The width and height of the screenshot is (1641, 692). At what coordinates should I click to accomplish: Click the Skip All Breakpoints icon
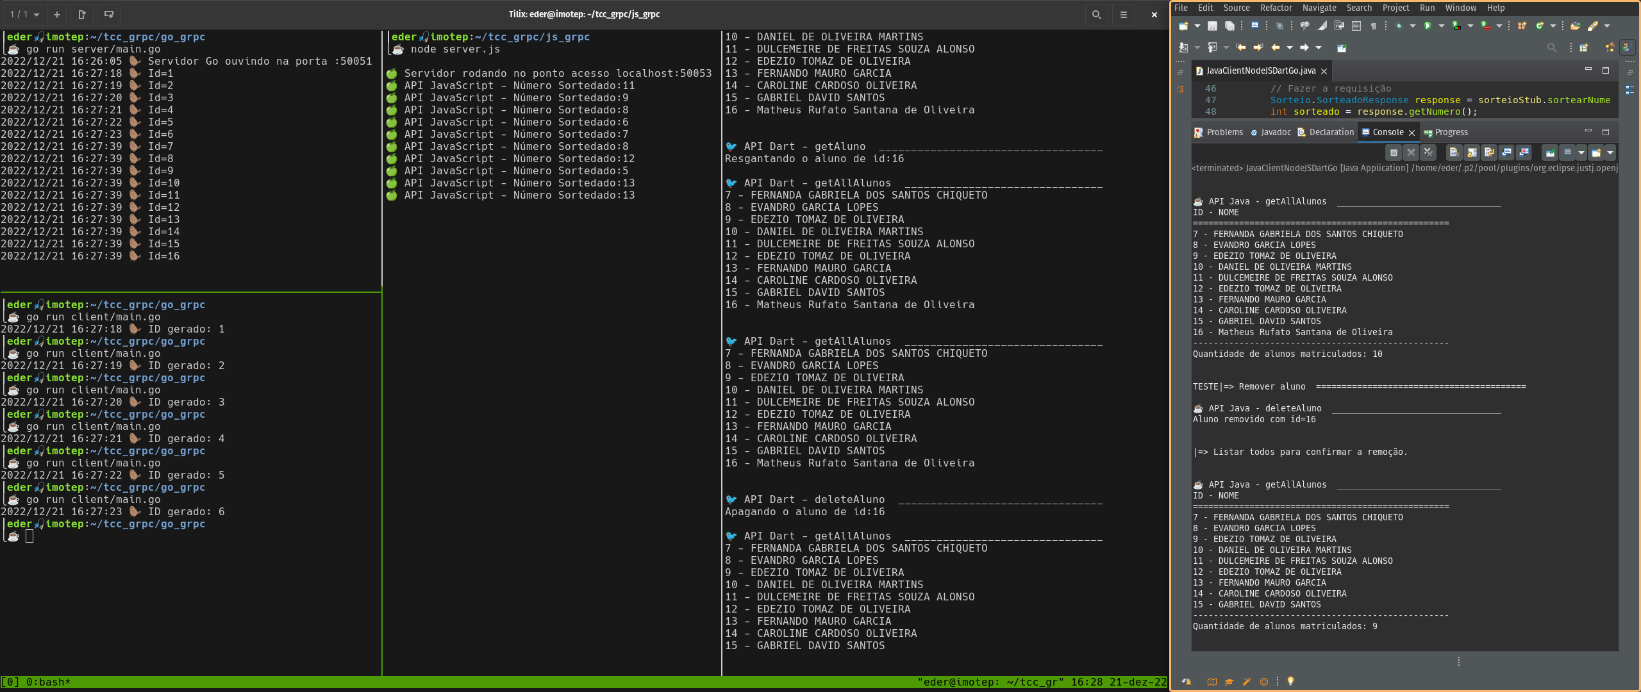point(1279,26)
